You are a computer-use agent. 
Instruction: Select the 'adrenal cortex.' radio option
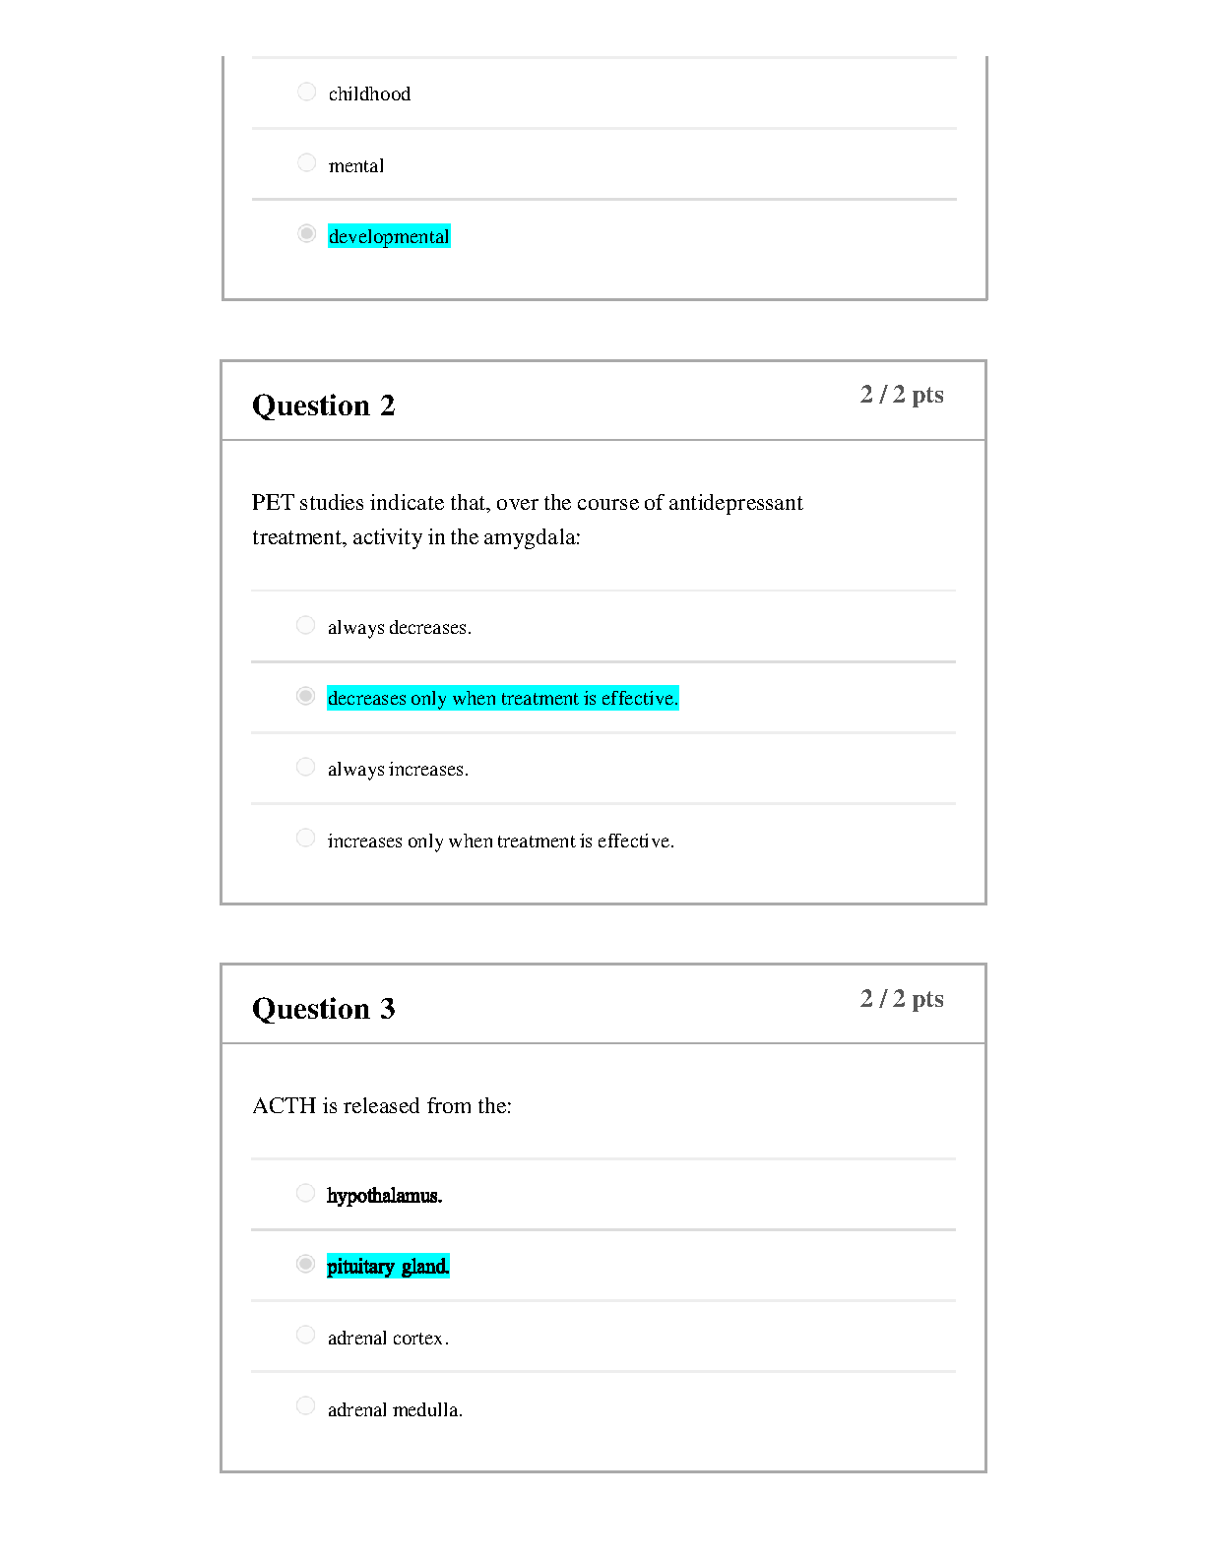305,1335
